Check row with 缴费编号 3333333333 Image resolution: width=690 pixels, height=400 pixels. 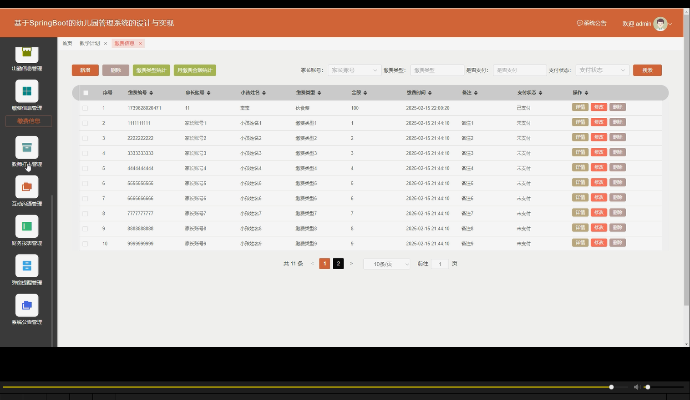pyautogui.click(x=85, y=153)
